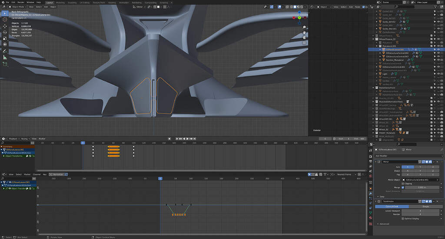Collapse the Subdivision modifier panel
Image resolution: width=445 pixels, height=239 pixels.
pos(376,201)
